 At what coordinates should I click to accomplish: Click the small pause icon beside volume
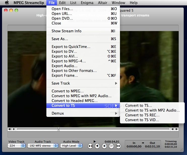(14, 129)
